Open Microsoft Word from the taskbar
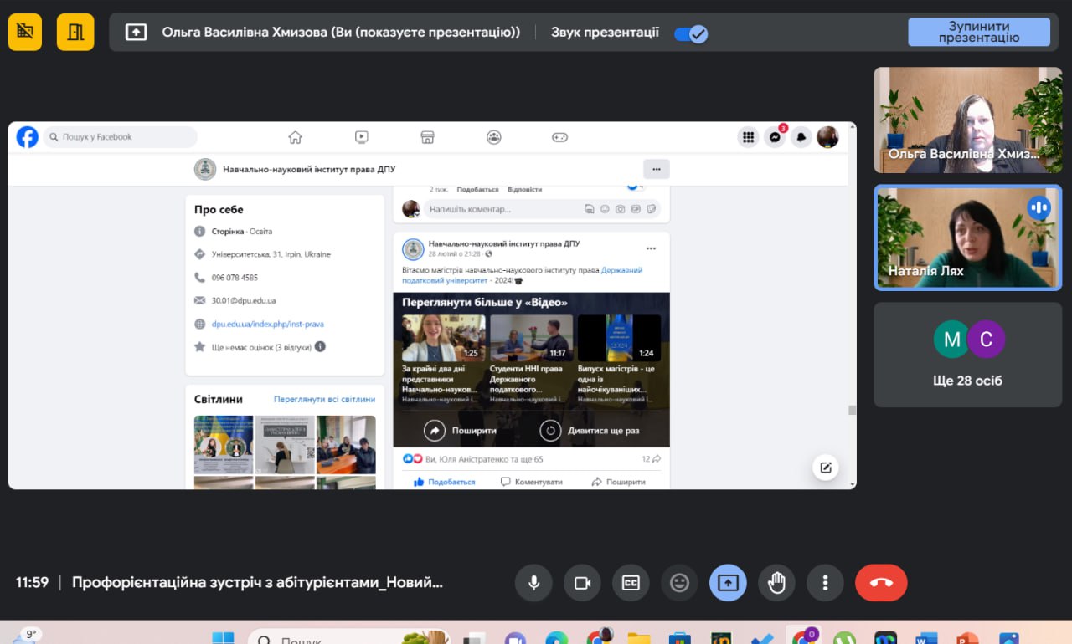The image size is (1072, 644). tap(927, 639)
